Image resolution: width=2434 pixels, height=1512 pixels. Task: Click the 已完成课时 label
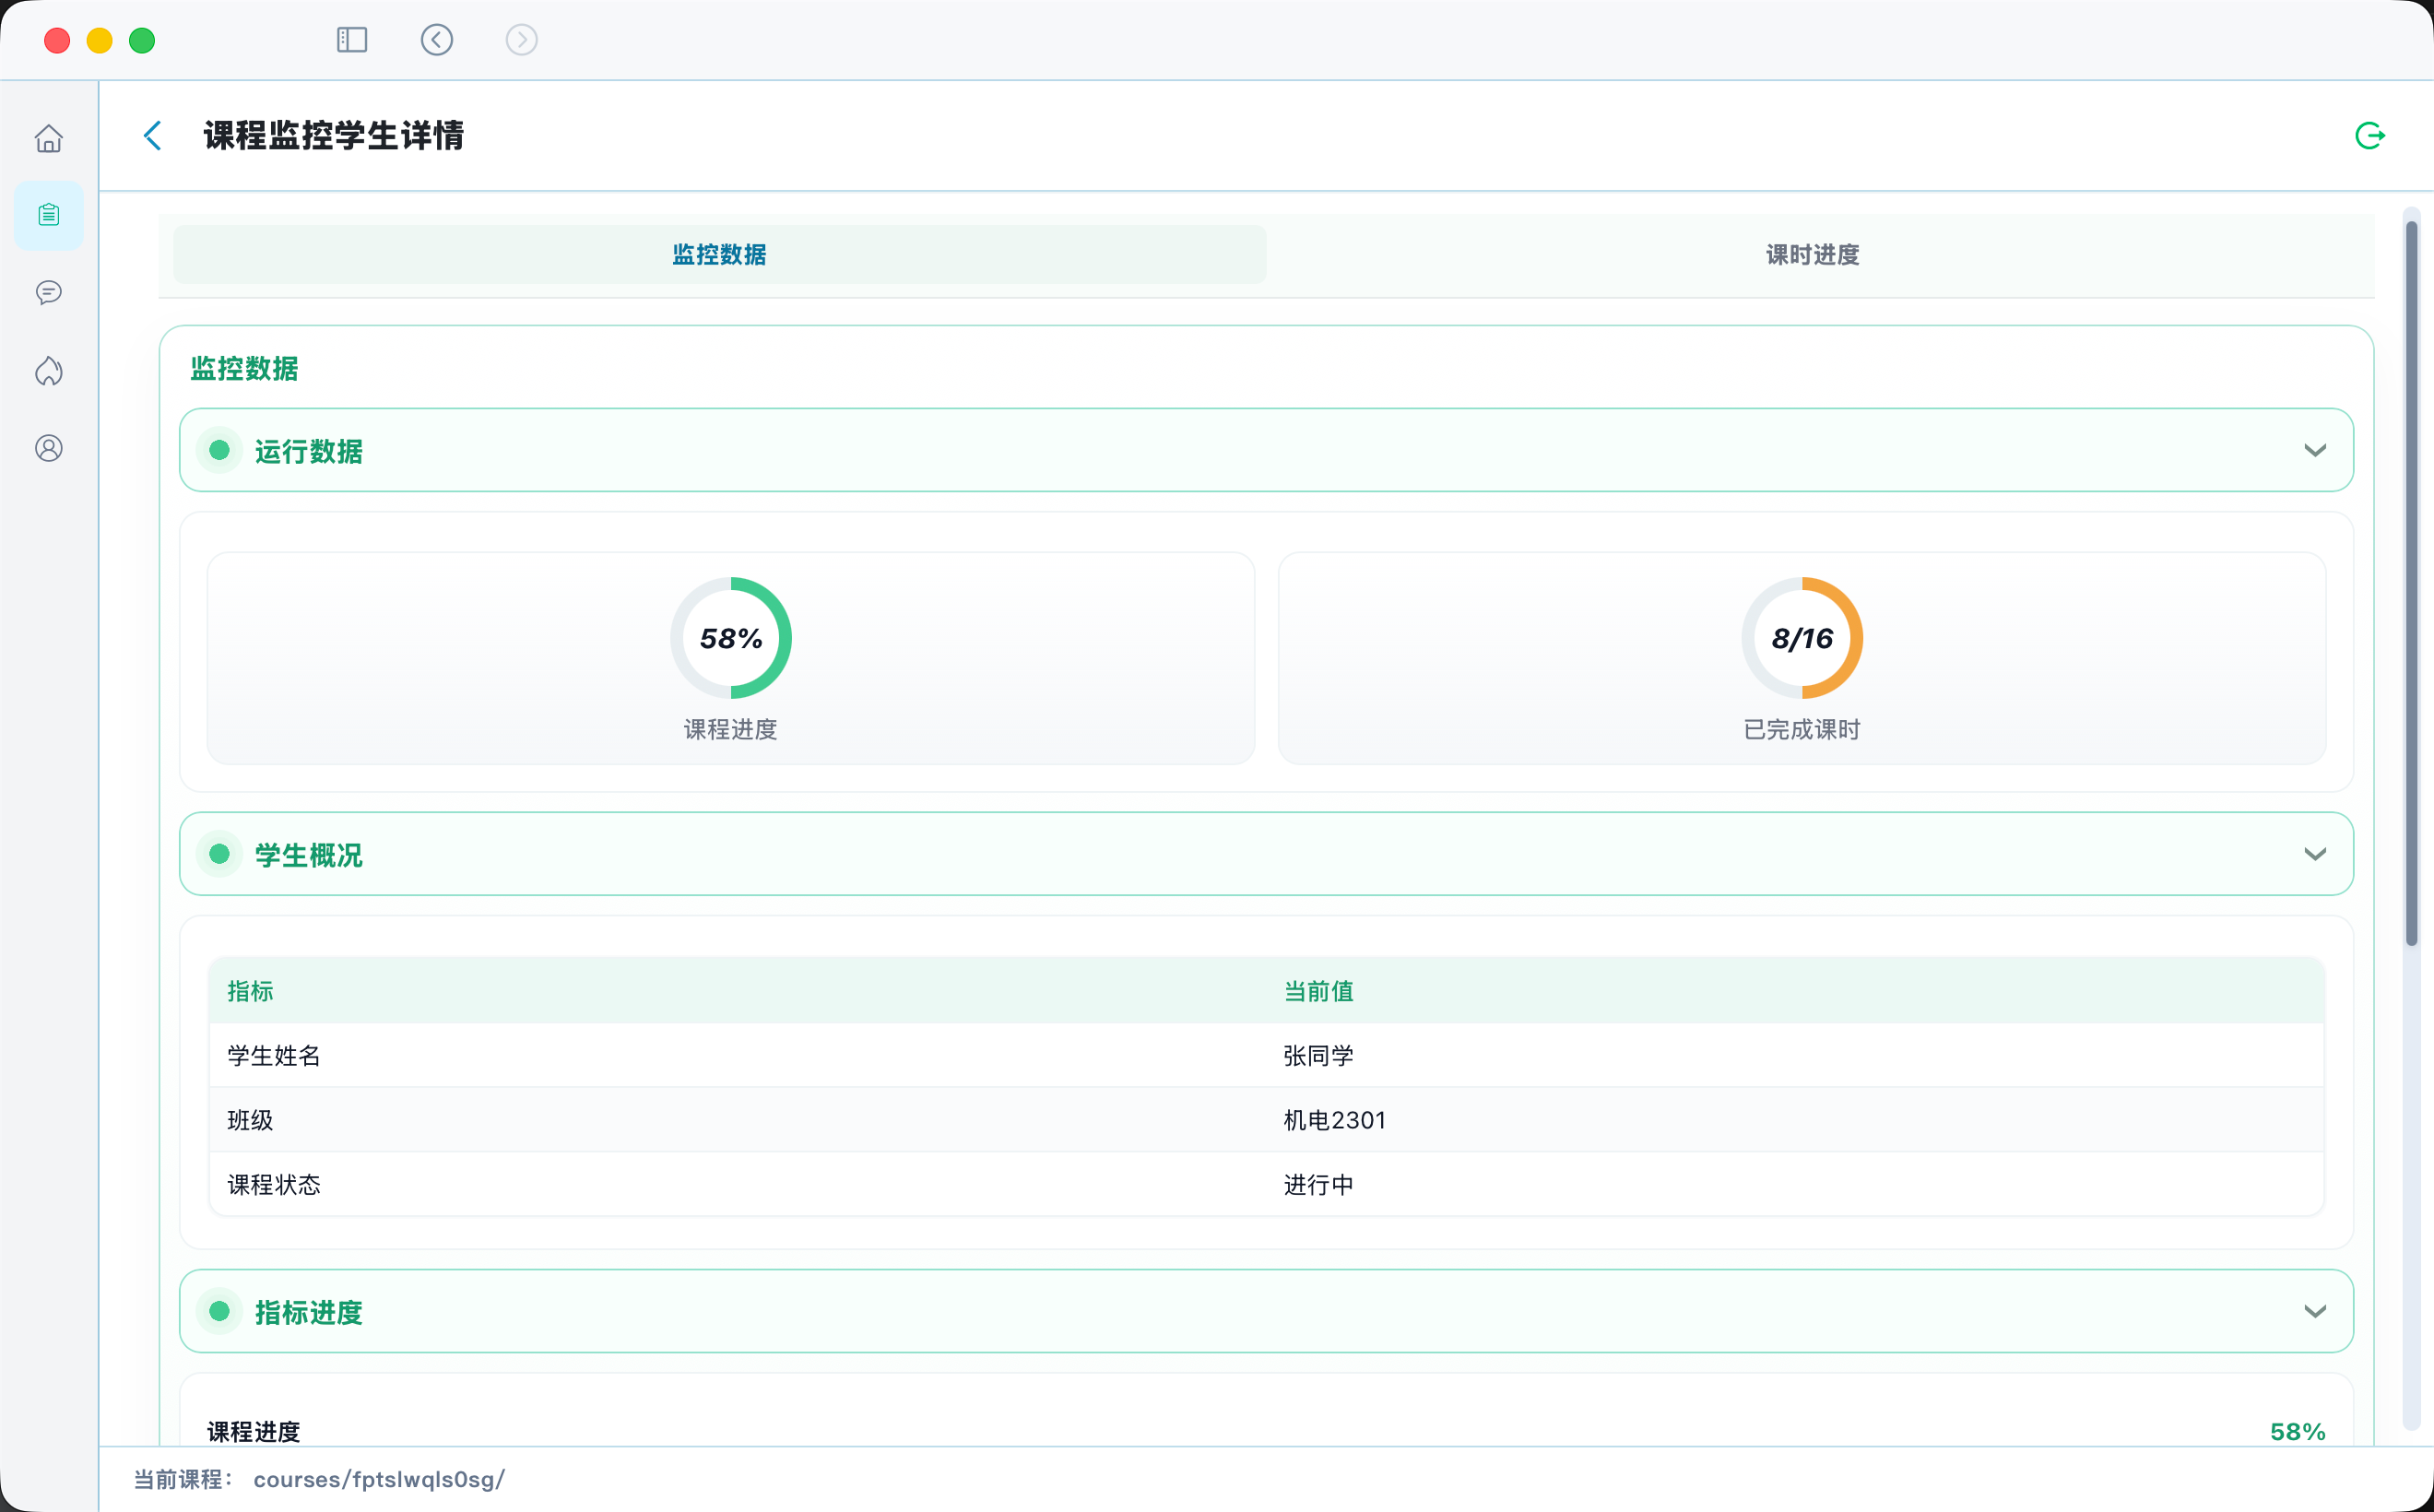1802,730
